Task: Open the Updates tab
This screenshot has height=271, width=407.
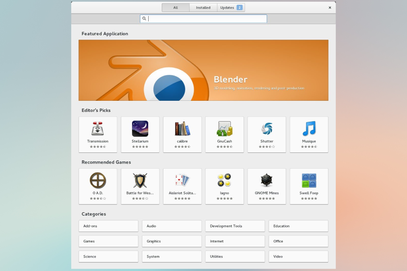Action: 231,8
